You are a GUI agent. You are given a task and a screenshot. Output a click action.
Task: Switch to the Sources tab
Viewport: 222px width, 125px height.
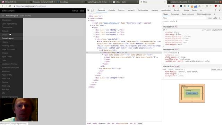tap(121, 10)
